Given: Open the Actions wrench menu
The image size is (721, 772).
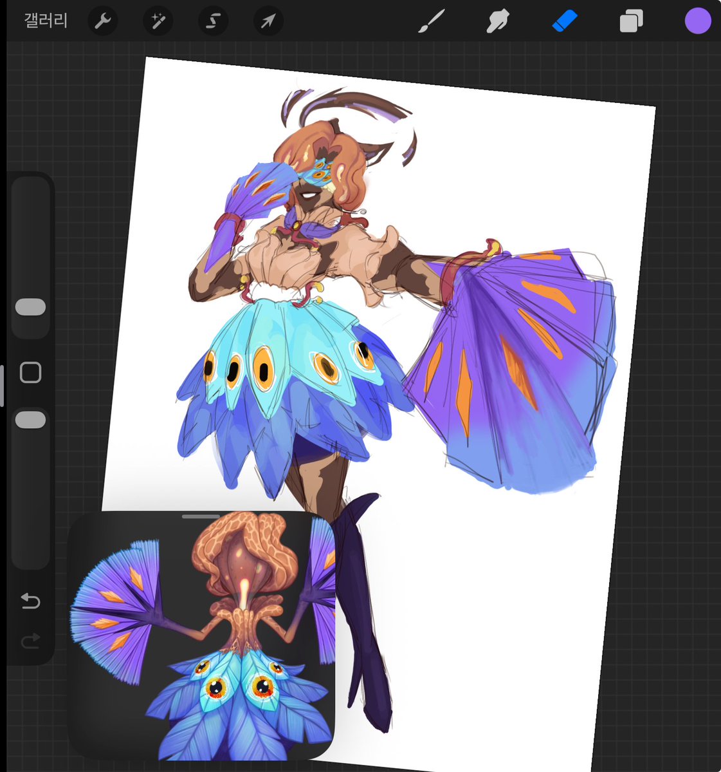Looking at the screenshot, I should pos(103,21).
